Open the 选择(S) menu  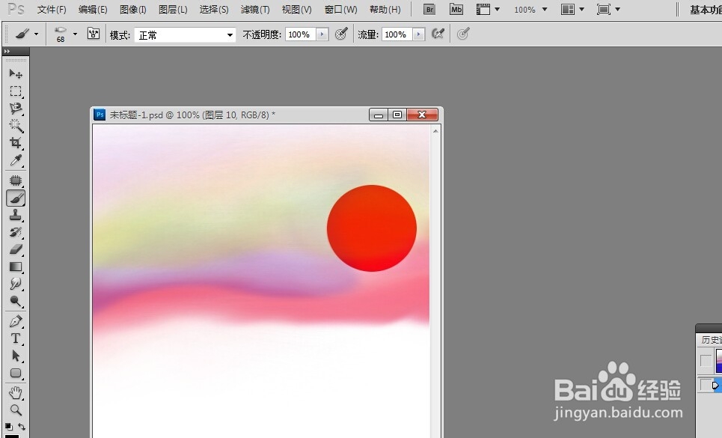click(x=214, y=10)
